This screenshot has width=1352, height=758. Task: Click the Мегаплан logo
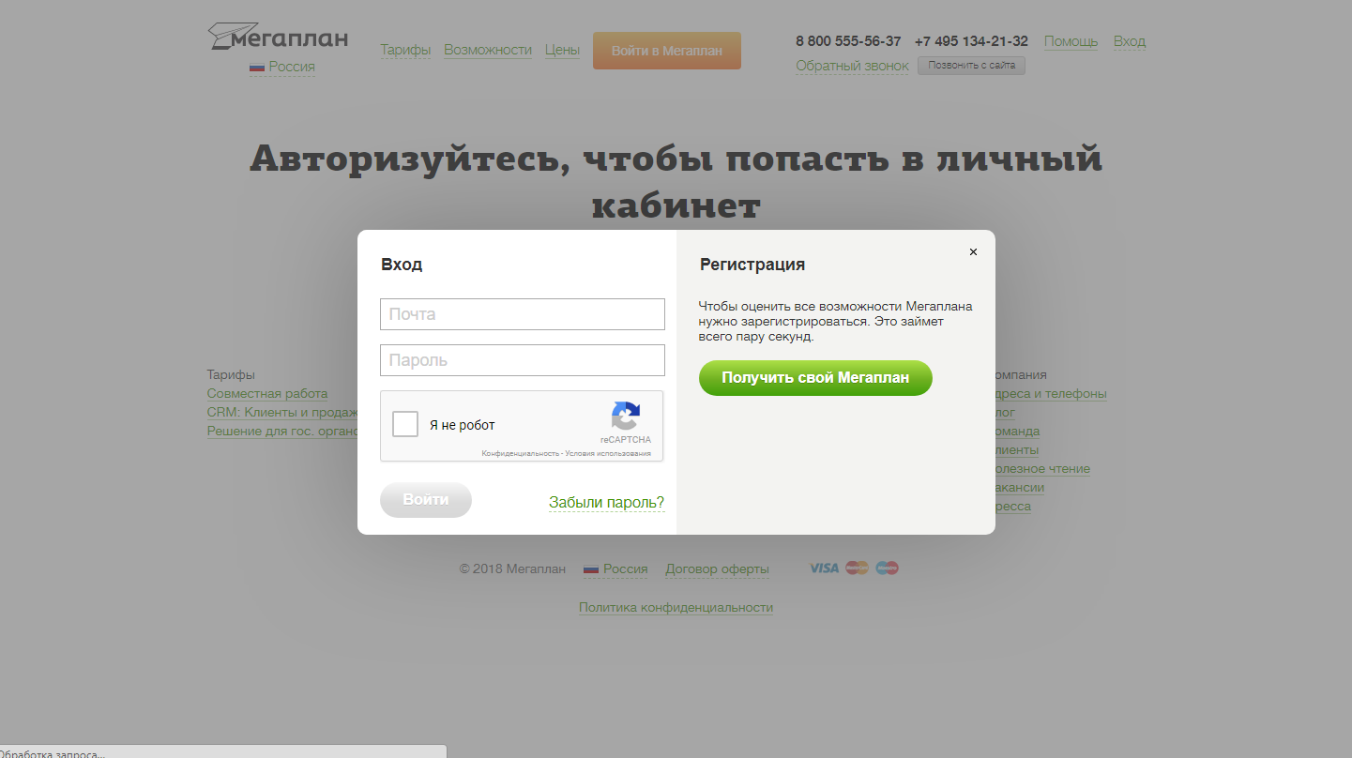pyautogui.click(x=278, y=37)
